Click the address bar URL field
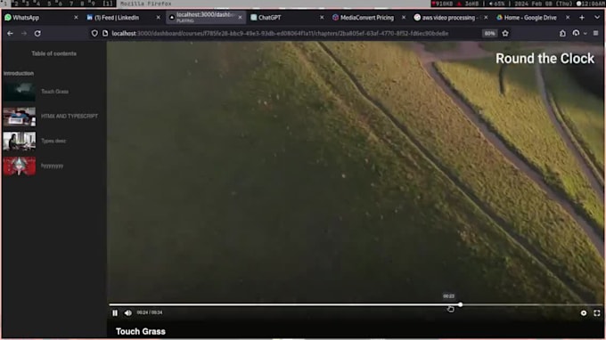Screen dimensions: 606x340 [x=280, y=34]
